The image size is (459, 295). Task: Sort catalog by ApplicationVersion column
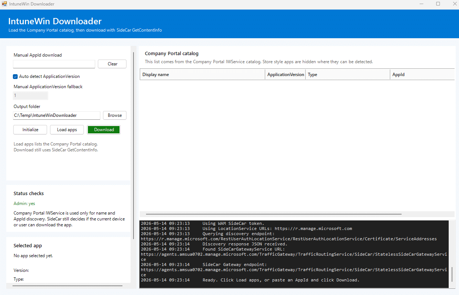285,75
